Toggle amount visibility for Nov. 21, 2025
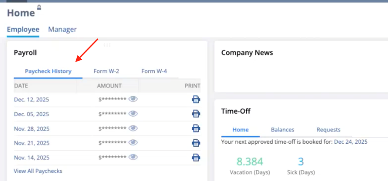The width and height of the screenshot is (388, 181). click(x=133, y=143)
